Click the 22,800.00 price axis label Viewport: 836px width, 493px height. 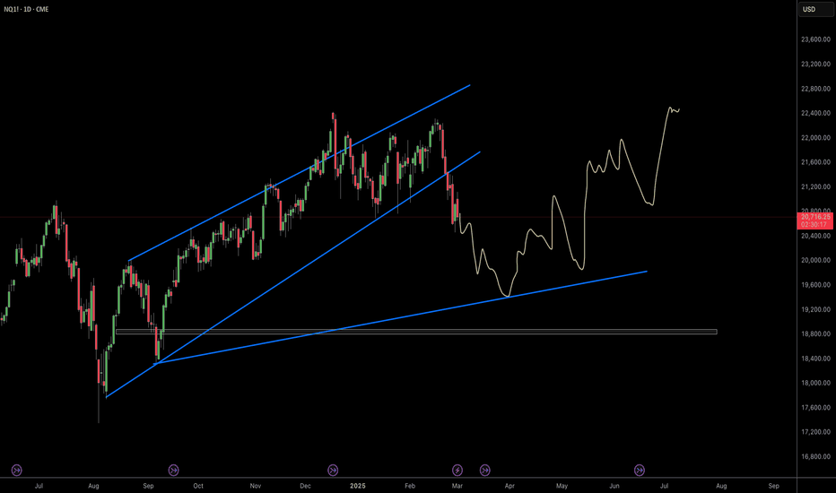pos(815,89)
